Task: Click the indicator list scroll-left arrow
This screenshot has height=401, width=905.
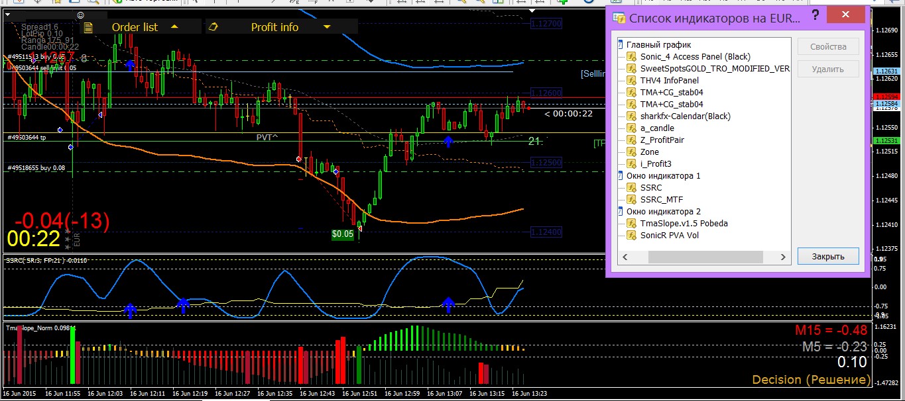Action: 624,257
